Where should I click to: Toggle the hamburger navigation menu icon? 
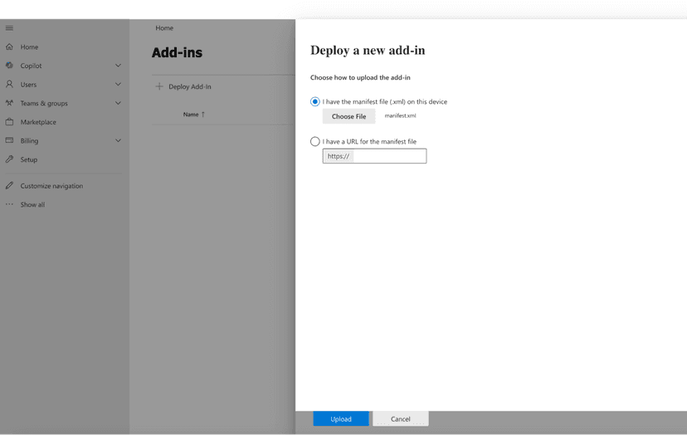(x=9, y=28)
